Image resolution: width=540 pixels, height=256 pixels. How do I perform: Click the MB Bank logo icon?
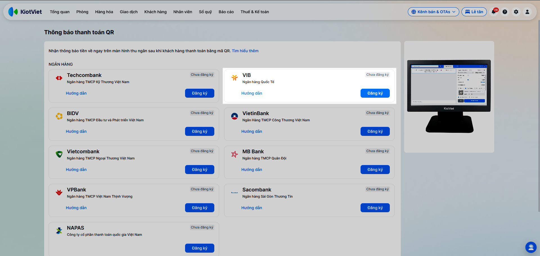tap(235, 154)
